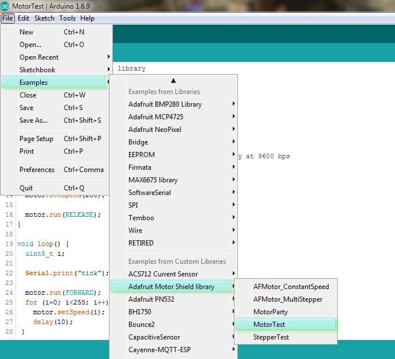Expand BH1750 examples submenu
The height and width of the screenshot is (359, 395).
coord(173,311)
